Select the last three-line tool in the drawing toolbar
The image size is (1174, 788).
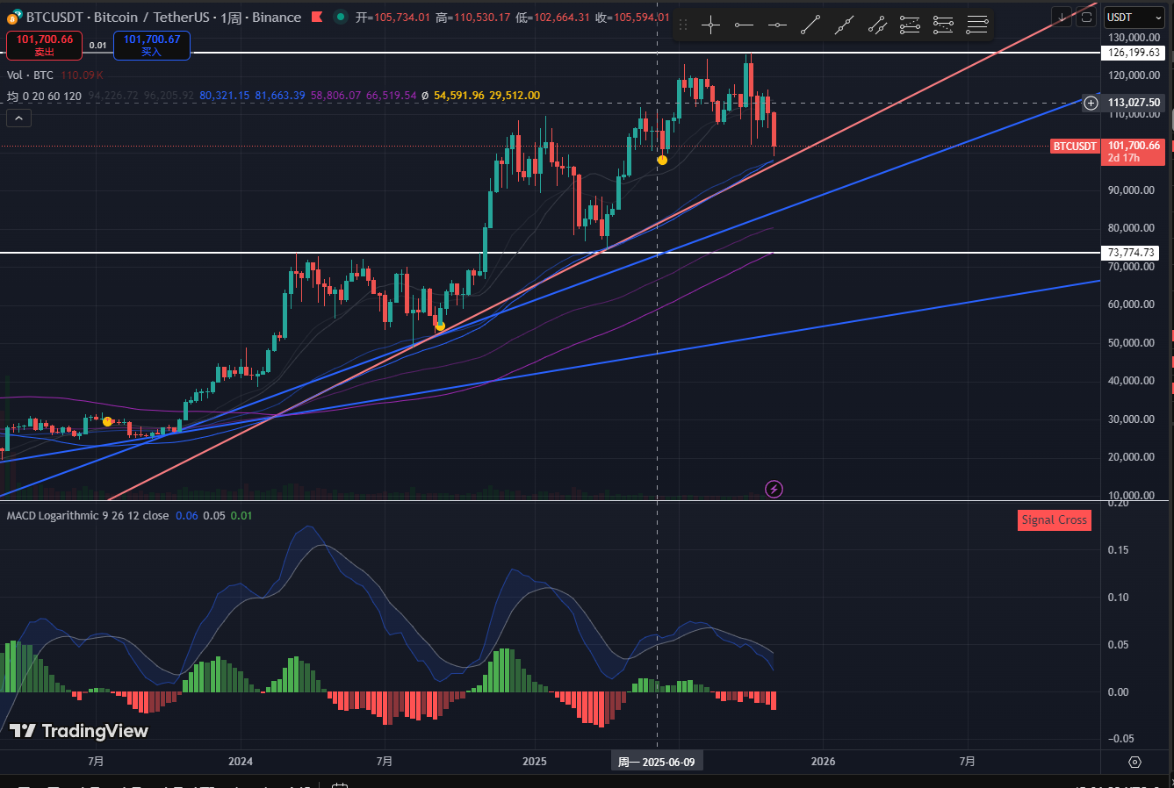click(976, 25)
